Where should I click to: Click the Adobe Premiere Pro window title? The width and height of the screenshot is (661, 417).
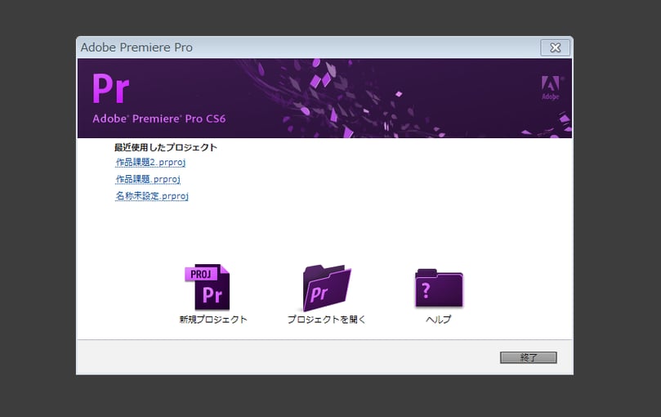pos(136,47)
